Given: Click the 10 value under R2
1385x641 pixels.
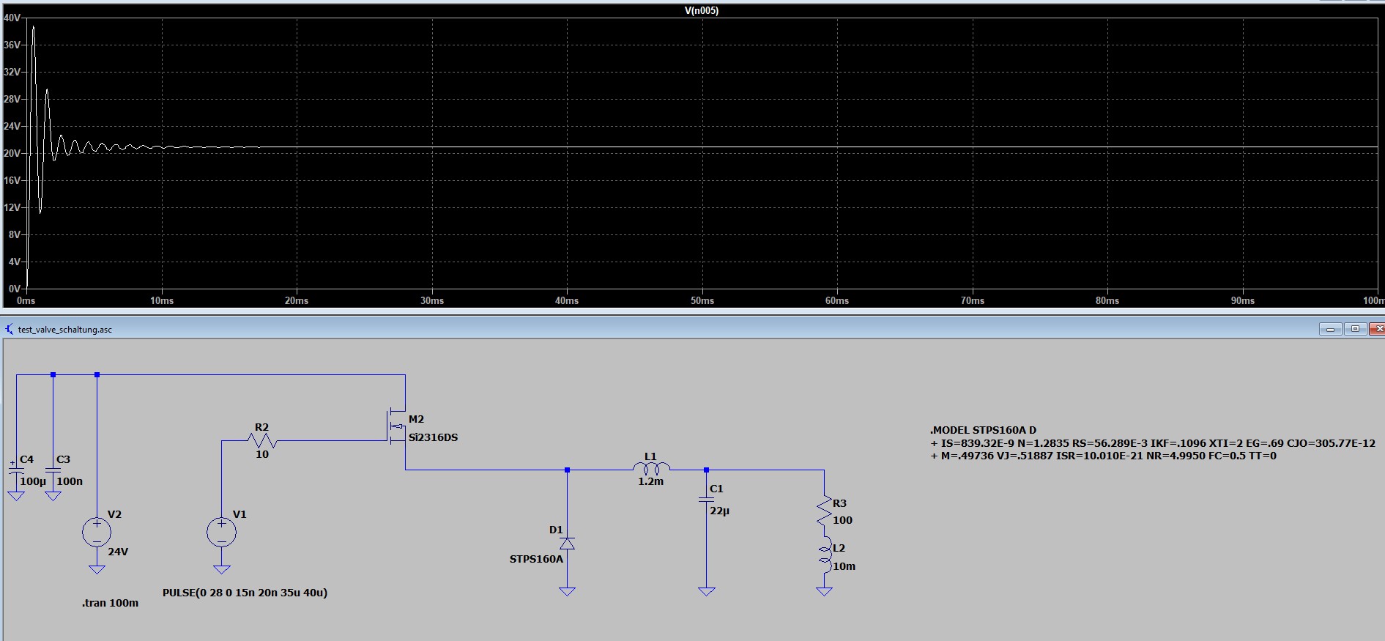Looking at the screenshot, I should (262, 454).
